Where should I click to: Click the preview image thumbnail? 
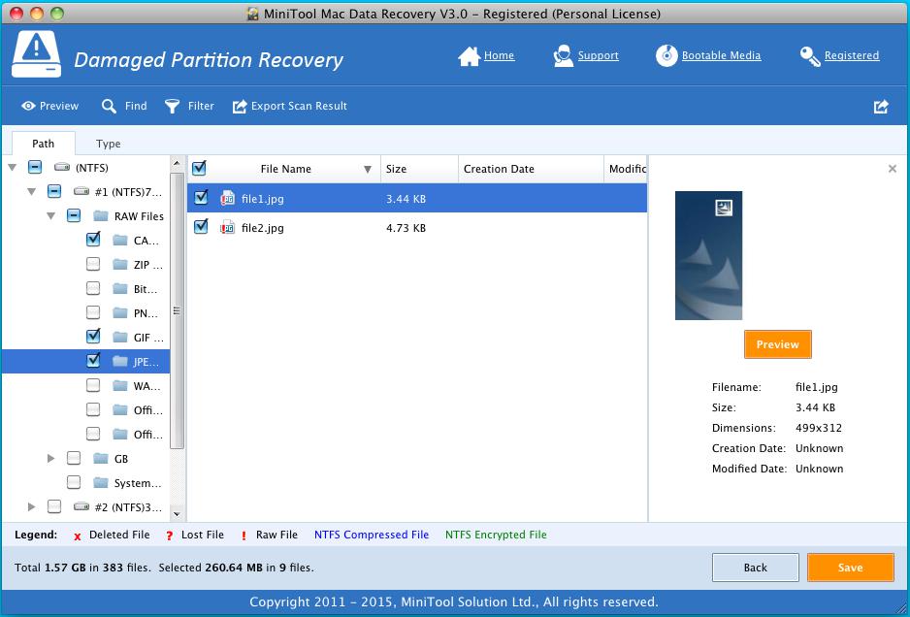coord(708,255)
